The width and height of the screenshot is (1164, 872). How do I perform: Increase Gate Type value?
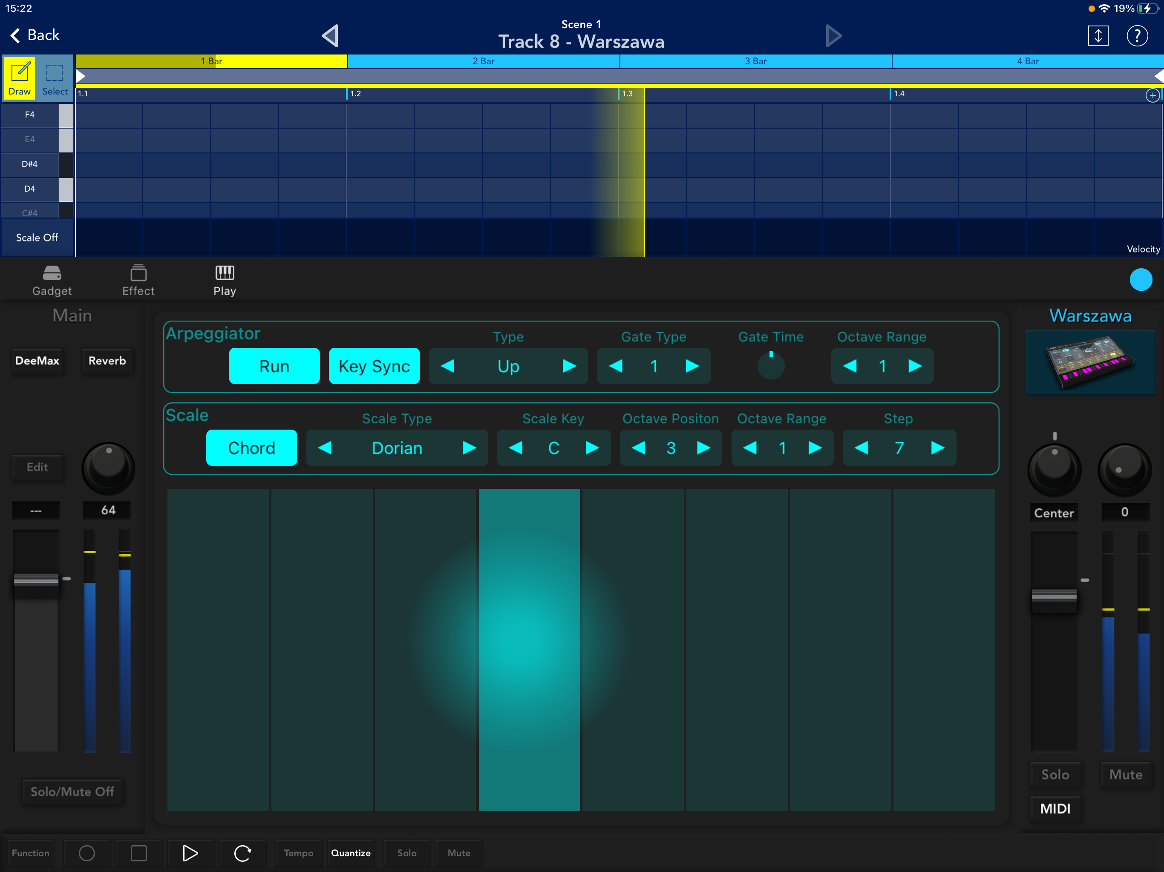692,365
